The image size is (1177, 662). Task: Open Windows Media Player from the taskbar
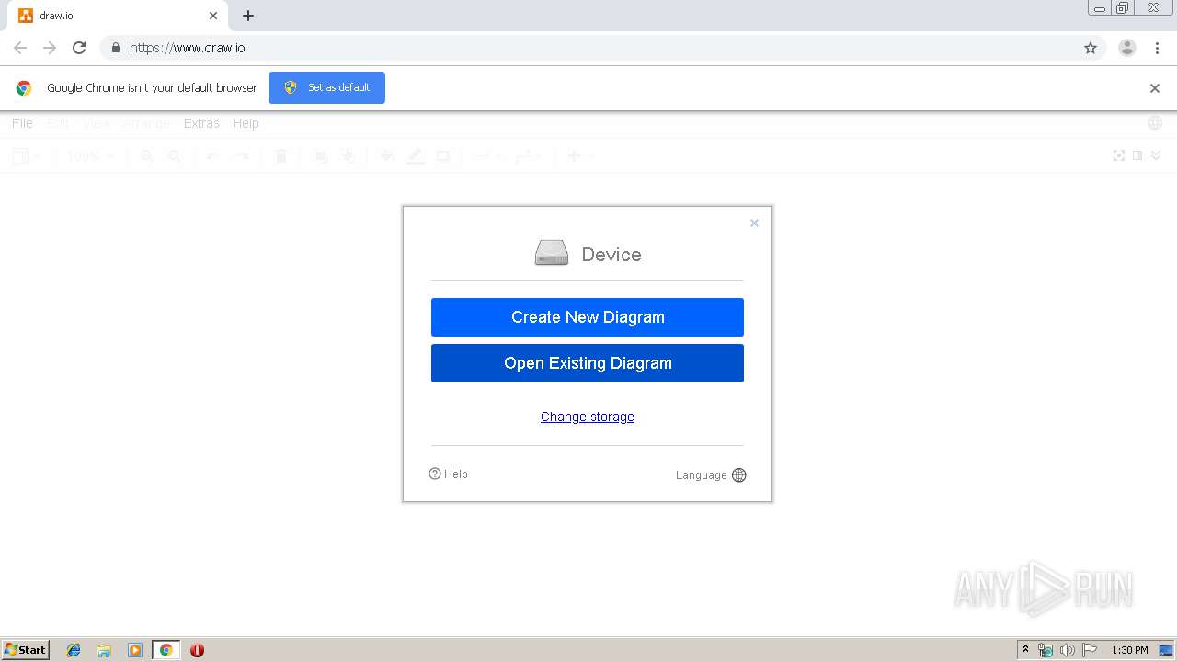click(x=135, y=650)
